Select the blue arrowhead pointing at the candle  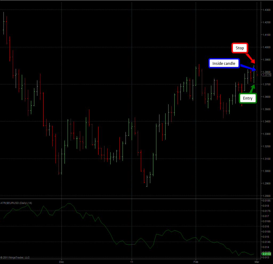click(252, 68)
